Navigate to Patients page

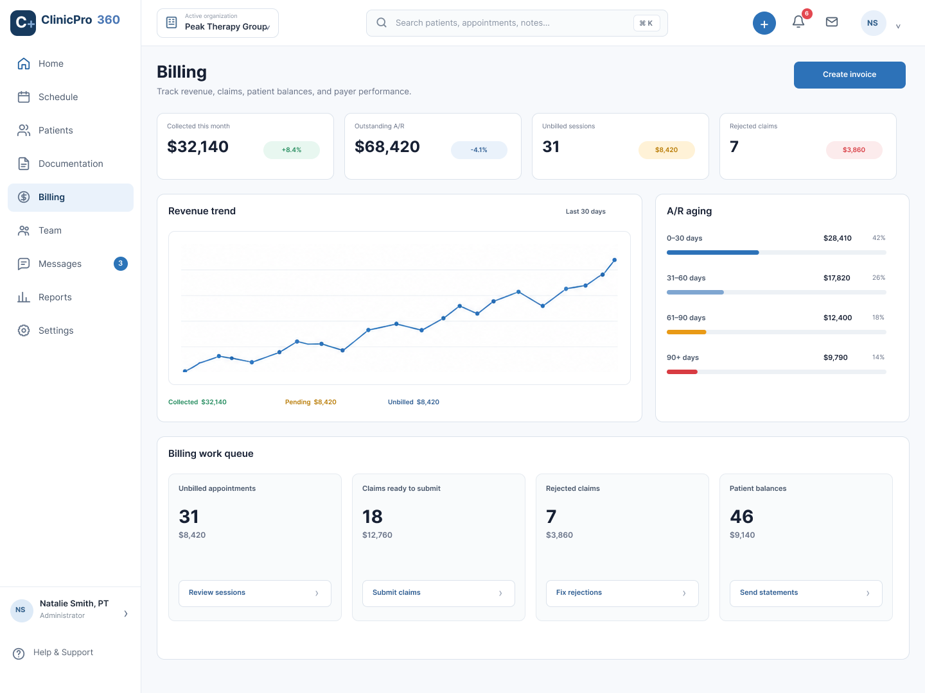click(71, 130)
